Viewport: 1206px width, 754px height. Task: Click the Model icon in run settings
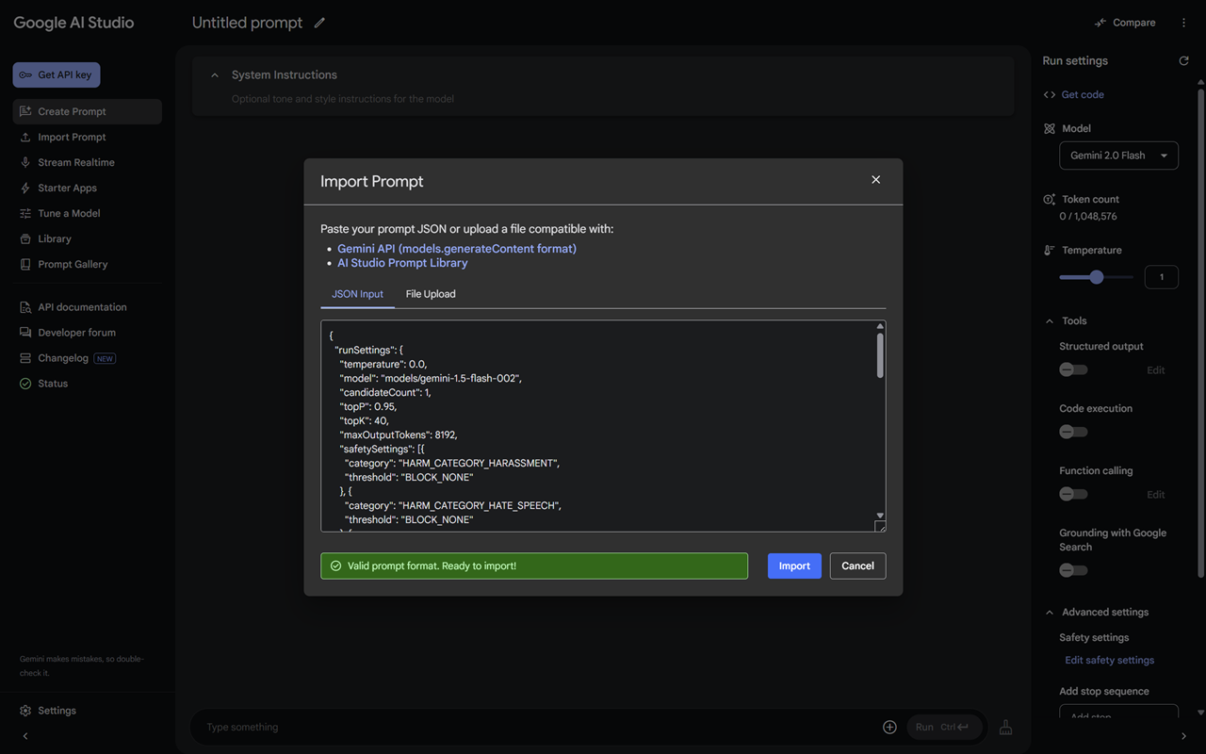(x=1050, y=128)
